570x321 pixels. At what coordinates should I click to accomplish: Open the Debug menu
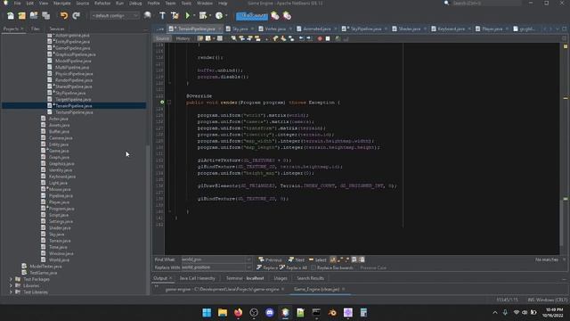135,3
